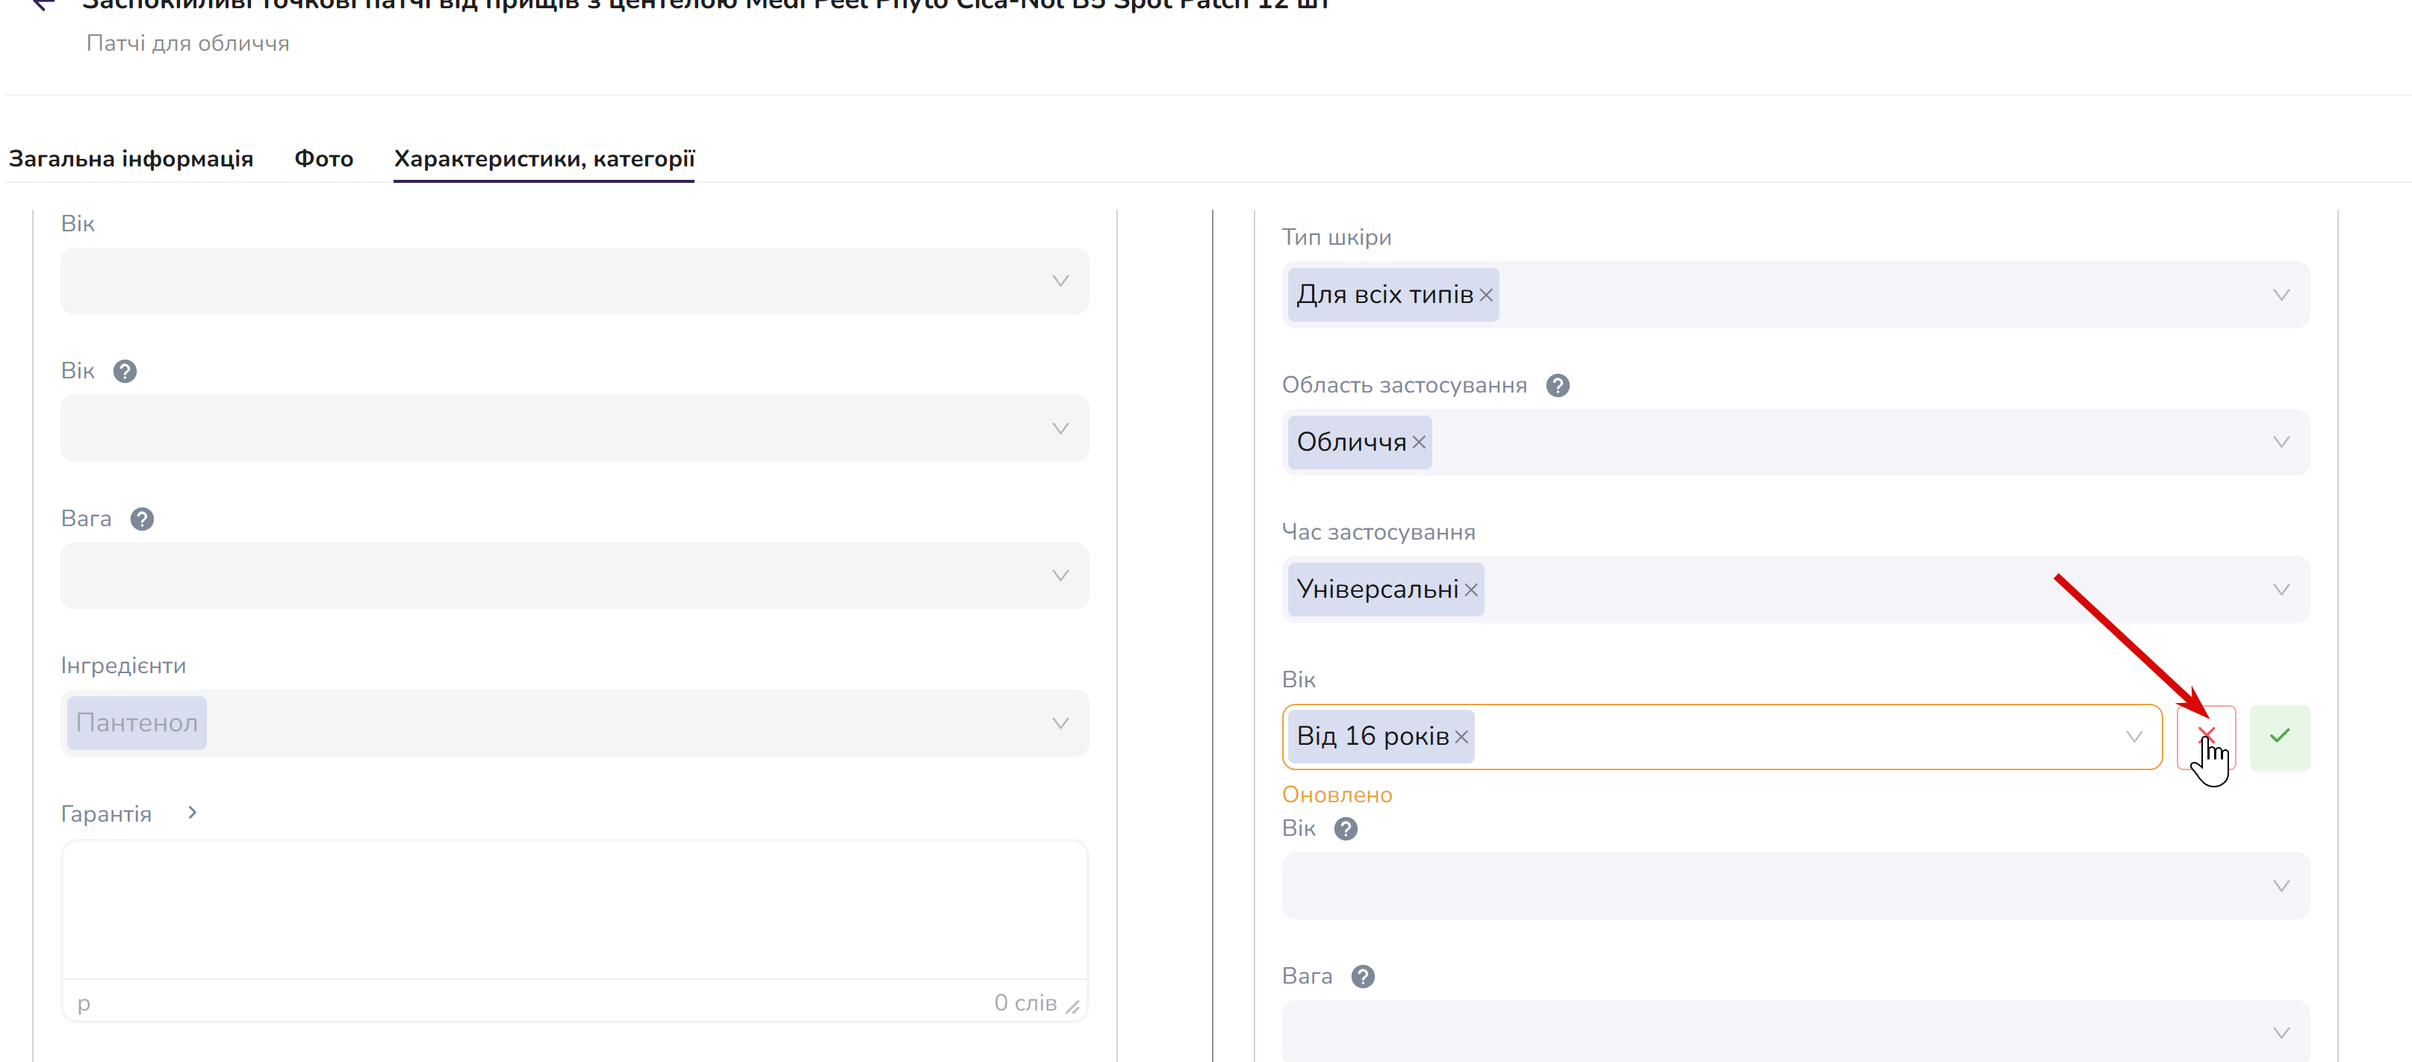Open the left-panel Вага dropdown

574,575
